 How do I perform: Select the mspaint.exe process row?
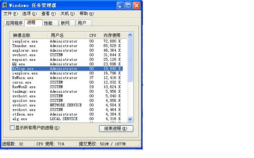pyautogui.click(x=67, y=59)
